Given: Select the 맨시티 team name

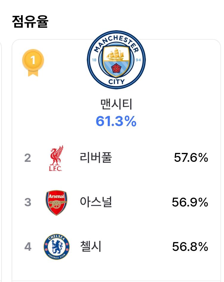Looking at the screenshot, I should click(x=116, y=104).
